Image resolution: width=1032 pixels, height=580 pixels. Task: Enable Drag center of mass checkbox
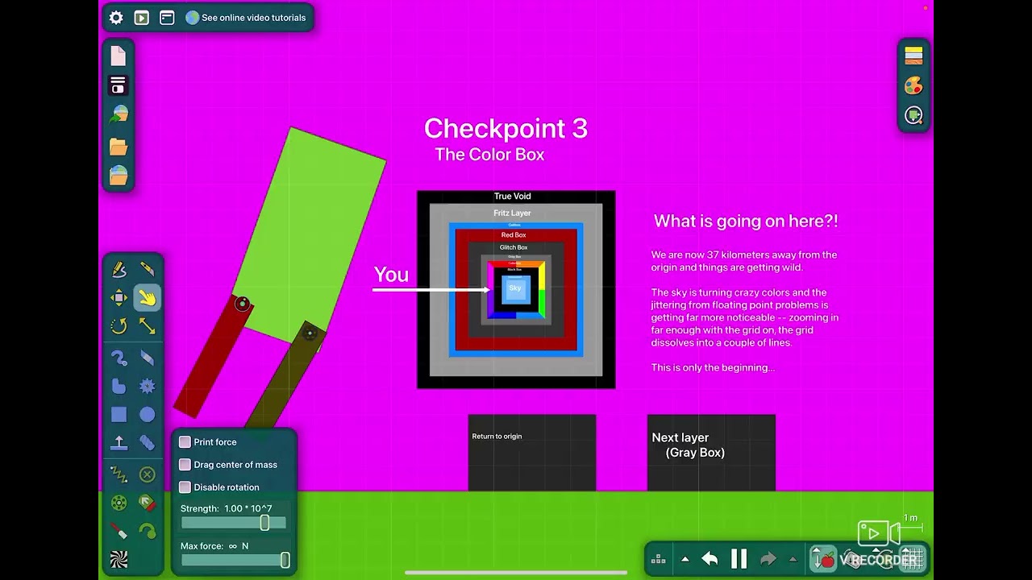click(x=185, y=465)
